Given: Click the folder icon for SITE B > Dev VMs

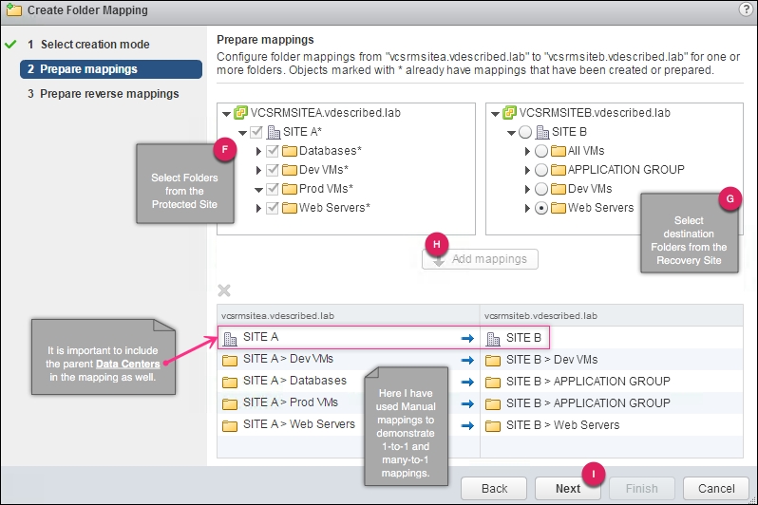Looking at the screenshot, I should coord(493,360).
